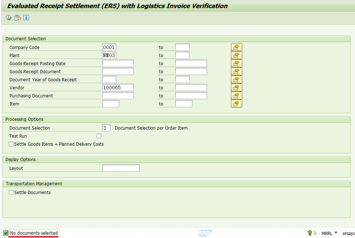Click the s4sap system name in status bar
Screen dimensions: 355x238
[348, 233]
